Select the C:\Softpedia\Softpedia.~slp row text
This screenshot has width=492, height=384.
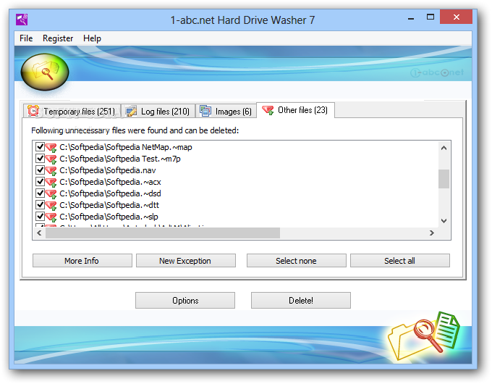click(x=109, y=217)
